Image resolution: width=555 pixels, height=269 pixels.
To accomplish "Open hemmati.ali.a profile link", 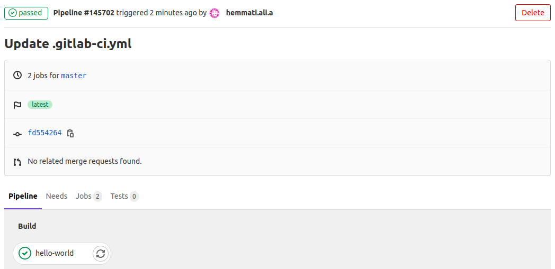I will click(x=249, y=13).
